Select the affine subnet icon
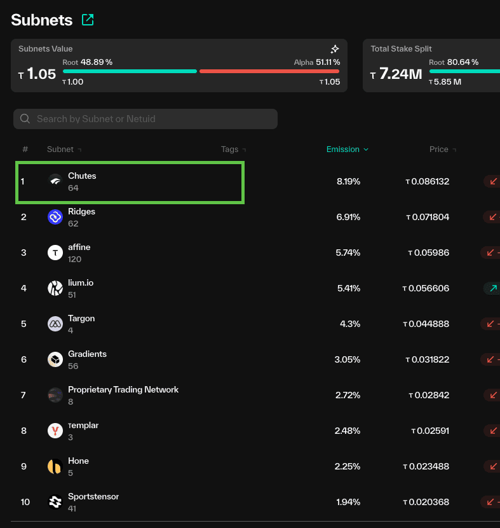Screen dimensions: 500x528 point(55,253)
